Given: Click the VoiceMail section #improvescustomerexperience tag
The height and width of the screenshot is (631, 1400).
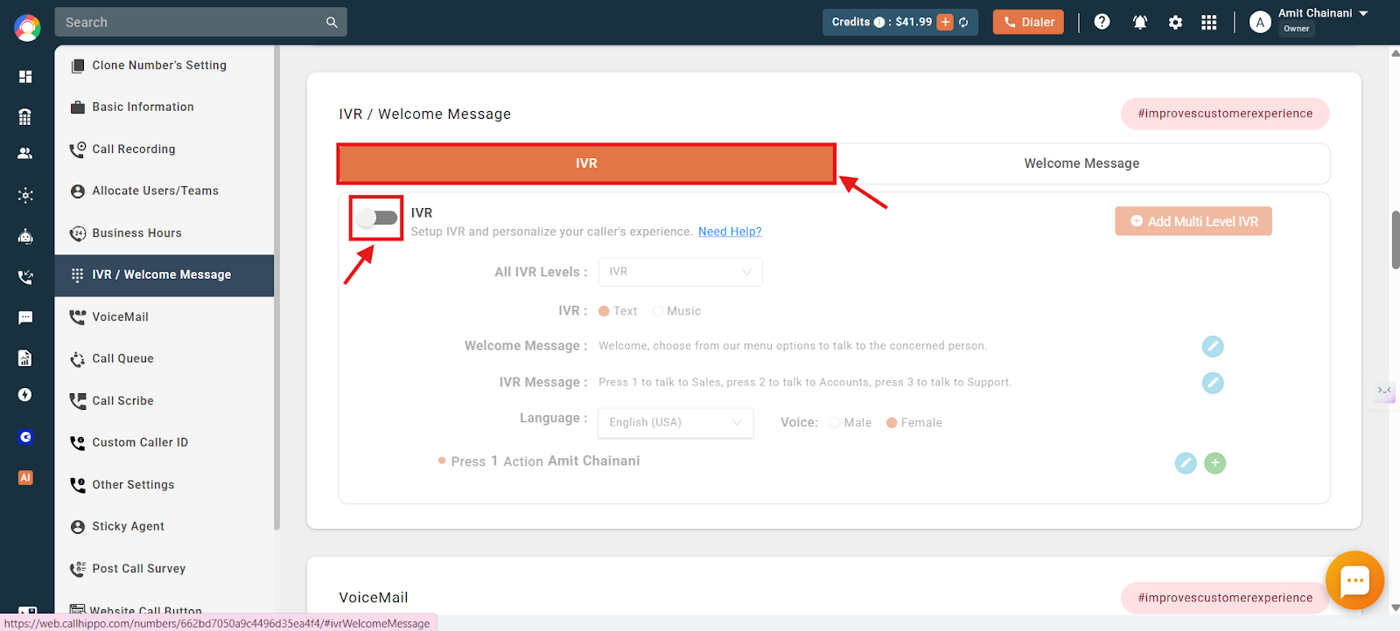Looking at the screenshot, I should tap(1225, 598).
